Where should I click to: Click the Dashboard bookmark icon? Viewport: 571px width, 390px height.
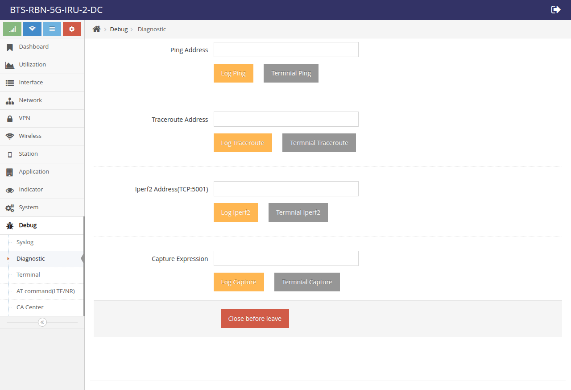(10, 47)
